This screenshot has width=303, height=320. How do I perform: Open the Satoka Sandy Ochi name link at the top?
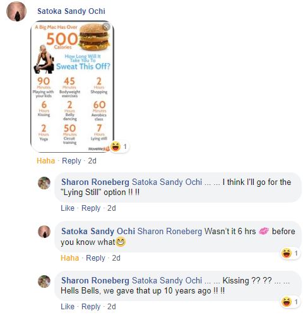coord(71,11)
